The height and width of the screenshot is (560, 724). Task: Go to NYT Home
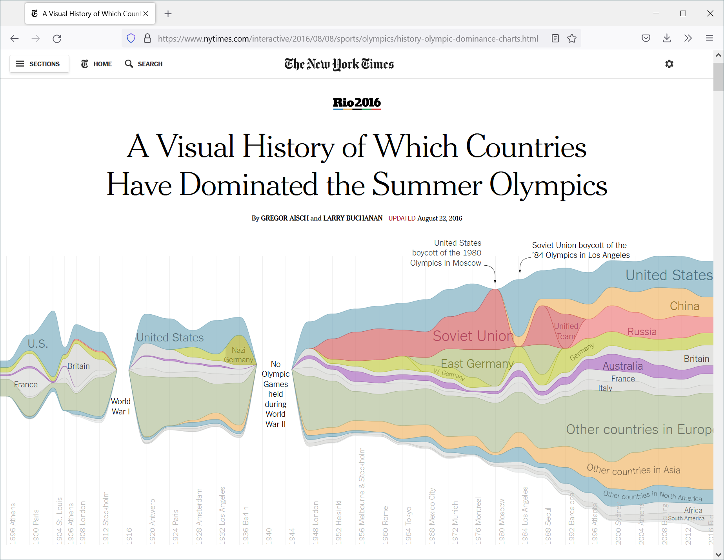pyautogui.click(x=96, y=64)
